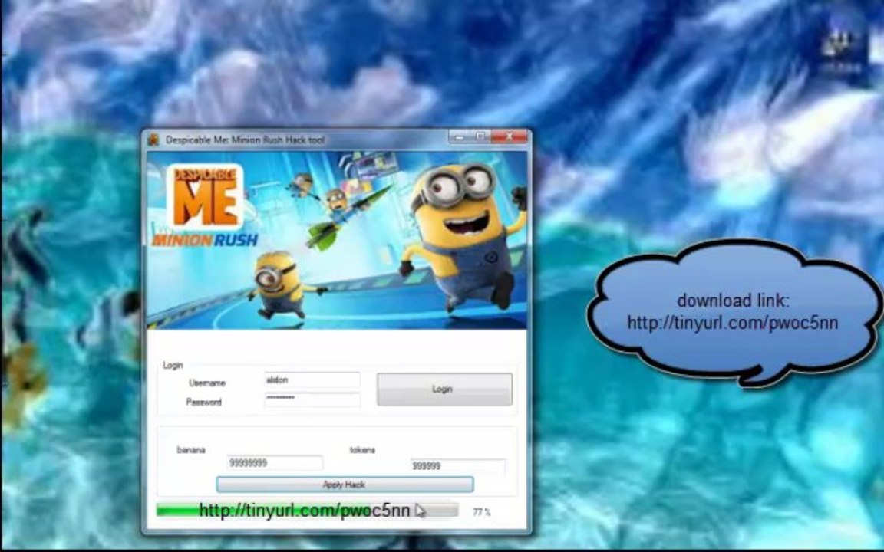Click the hack tool progress bar

pyautogui.click(x=307, y=511)
